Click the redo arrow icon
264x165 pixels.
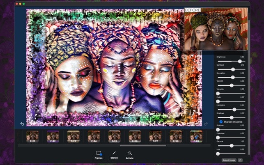206,124
